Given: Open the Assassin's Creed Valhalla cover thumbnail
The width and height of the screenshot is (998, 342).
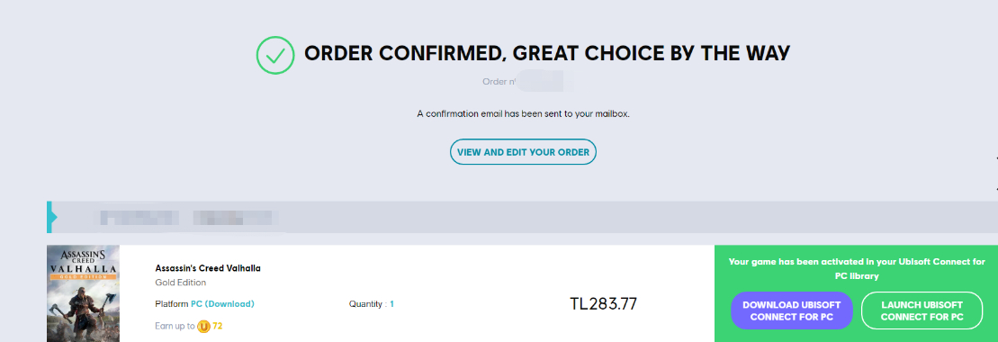Looking at the screenshot, I should pos(84,293).
